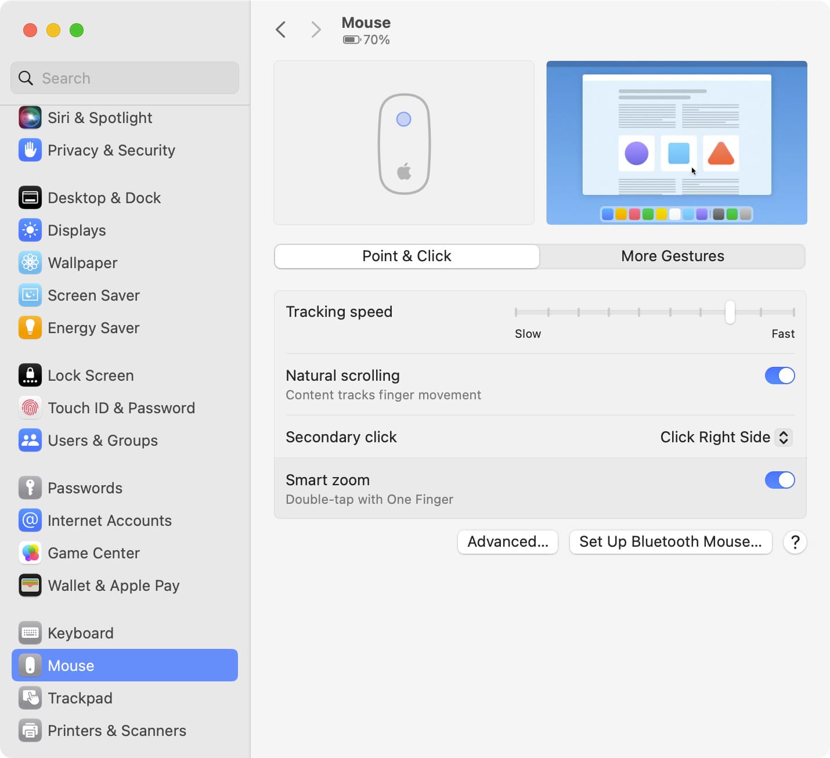
Task: Select the Point & Click tab
Action: pyautogui.click(x=406, y=256)
